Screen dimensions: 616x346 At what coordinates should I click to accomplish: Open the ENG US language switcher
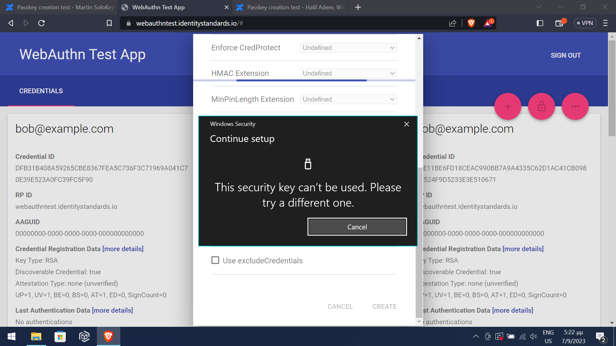click(548, 336)
